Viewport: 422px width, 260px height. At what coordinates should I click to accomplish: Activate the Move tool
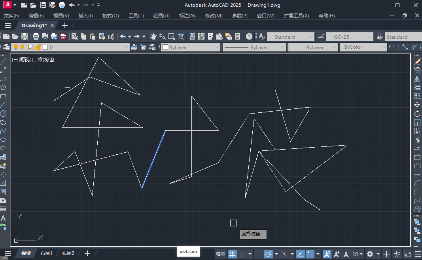[417, 104]
